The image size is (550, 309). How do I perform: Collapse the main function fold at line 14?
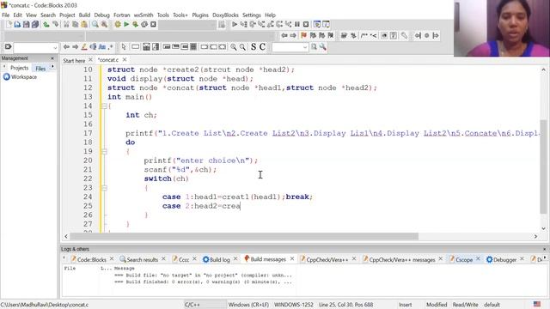(x=104, y=106)
